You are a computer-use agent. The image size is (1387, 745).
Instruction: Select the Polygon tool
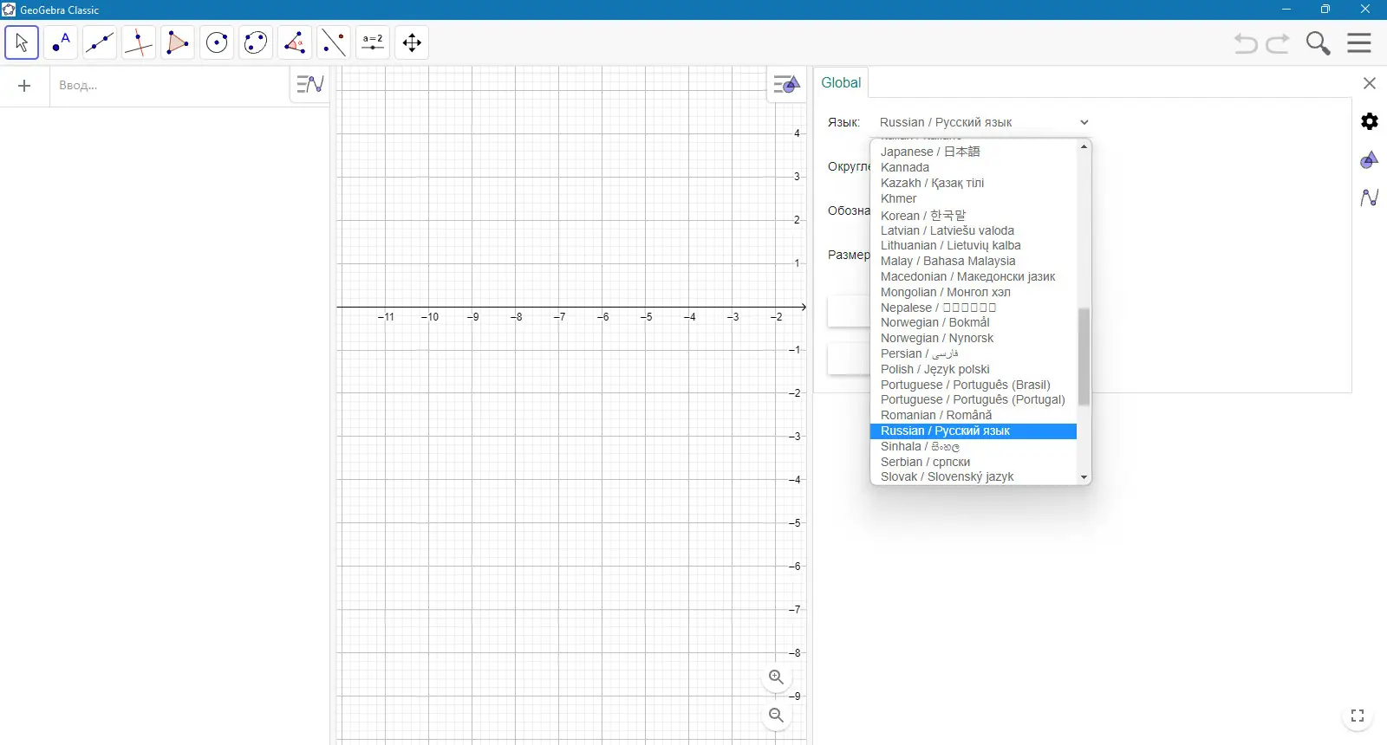click(178, 42)
